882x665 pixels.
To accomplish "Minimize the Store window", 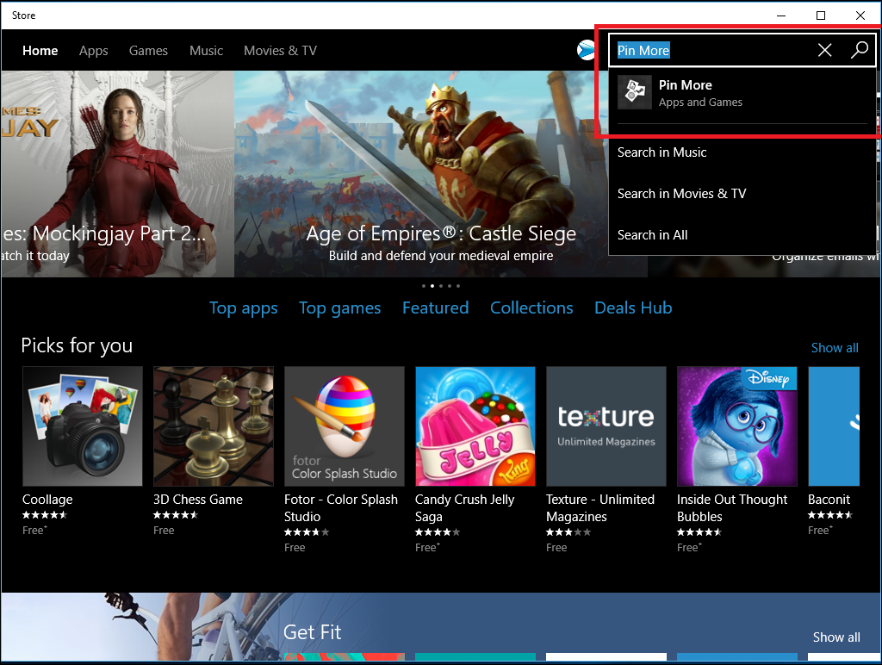I will (x=781, y=16).
